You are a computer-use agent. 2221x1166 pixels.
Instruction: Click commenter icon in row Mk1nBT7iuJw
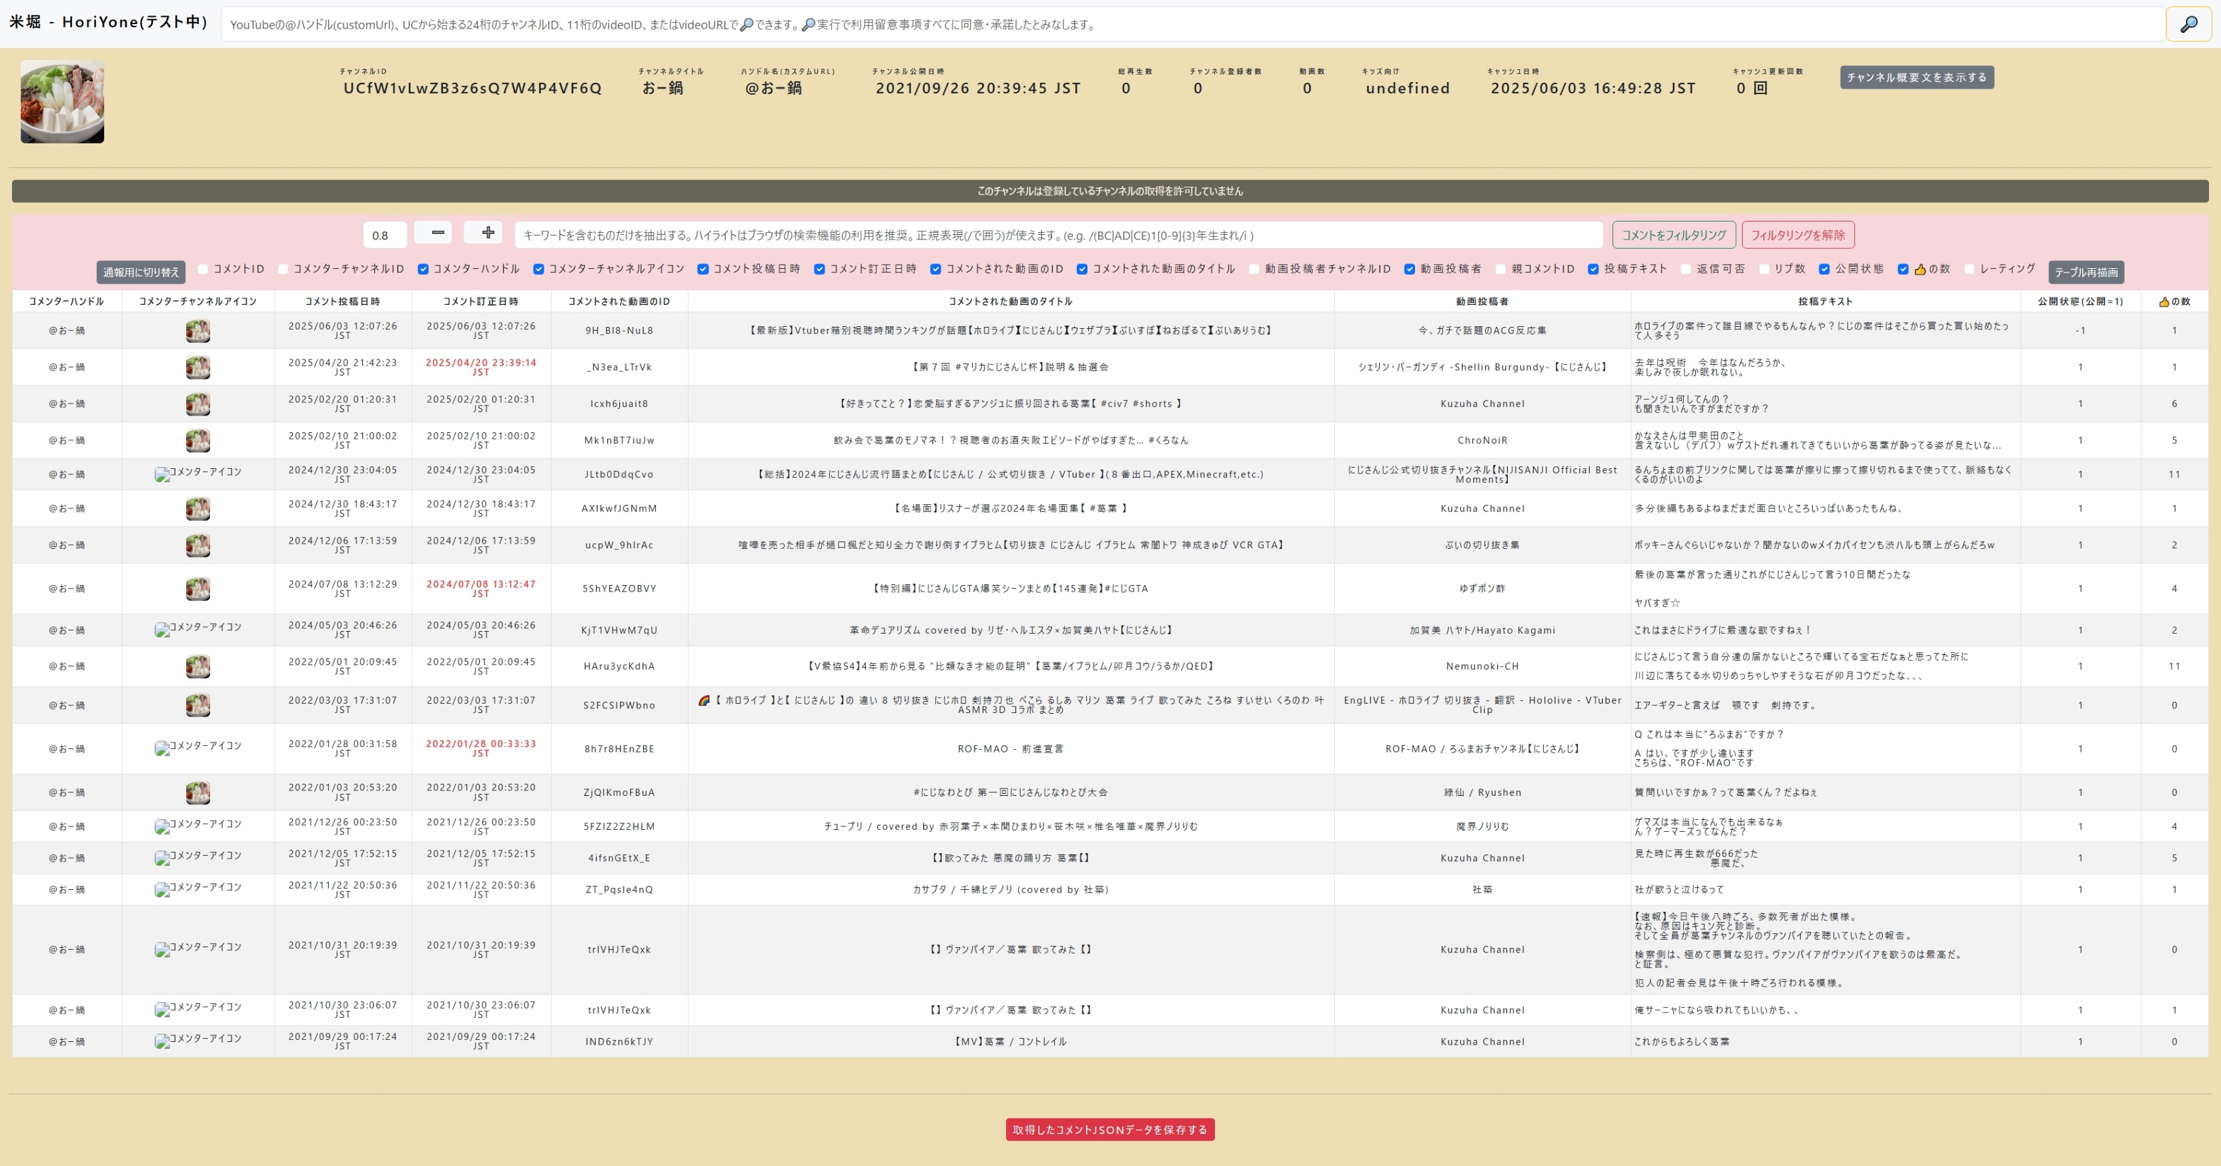197,440
